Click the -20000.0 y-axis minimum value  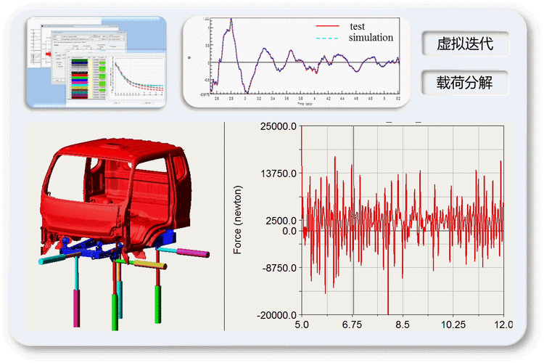pyautogui.click(x=277, y=315)
